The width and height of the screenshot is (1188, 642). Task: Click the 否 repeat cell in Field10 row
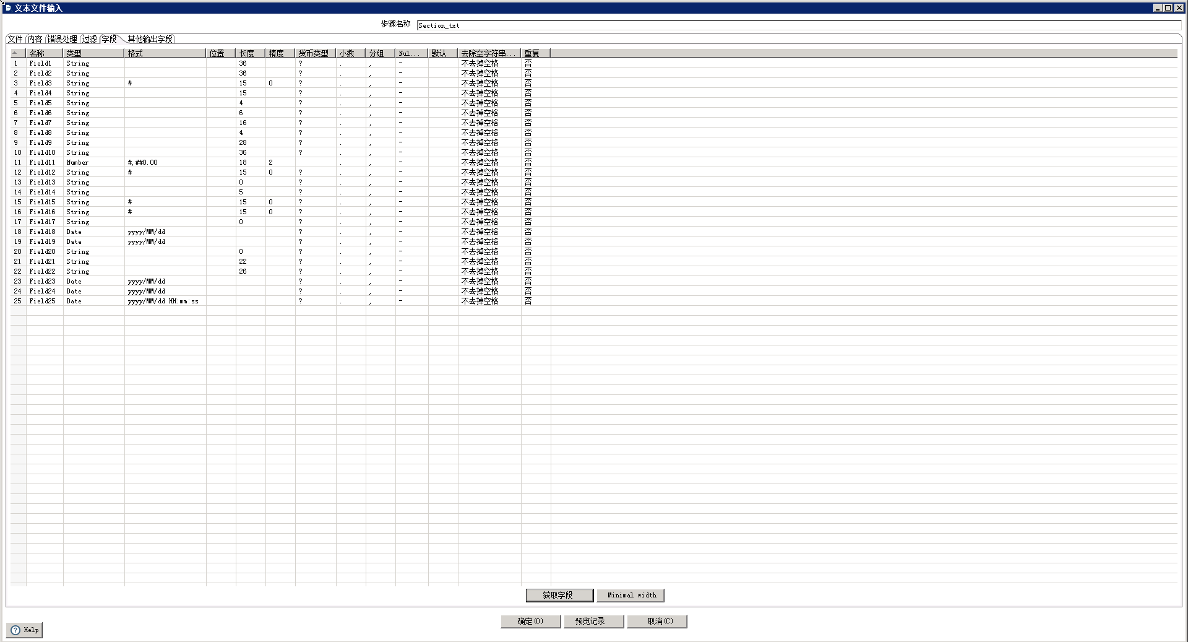pyautogui.click(x=536, y=152)
